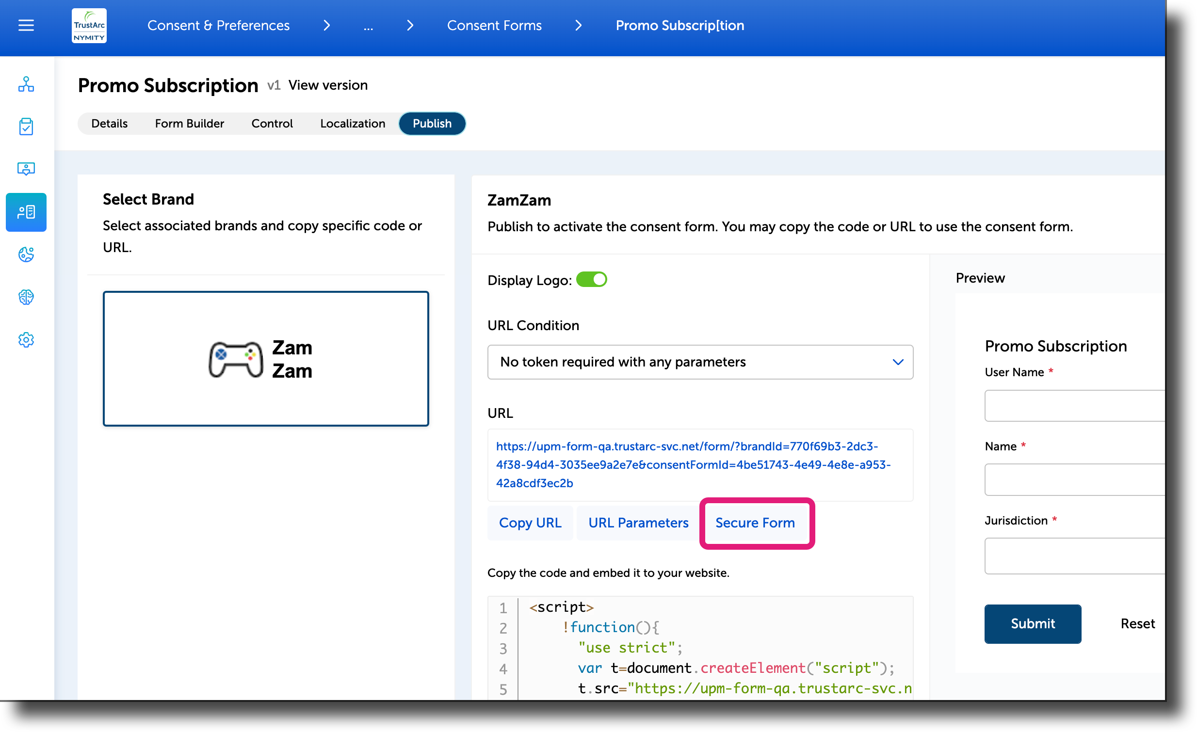Go to Consent Forms breadcrumb
The height and width of the screenshot is (732, 1197).
tap(494, 25)
